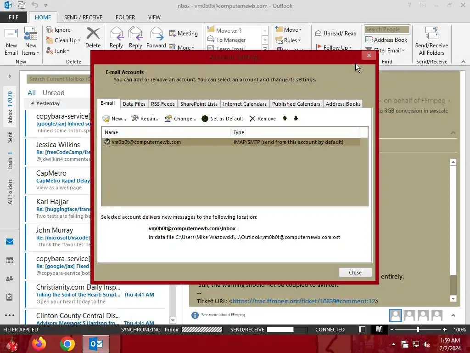Show Unread messages filter
470x353 pixels.
(x=53, y=93)
